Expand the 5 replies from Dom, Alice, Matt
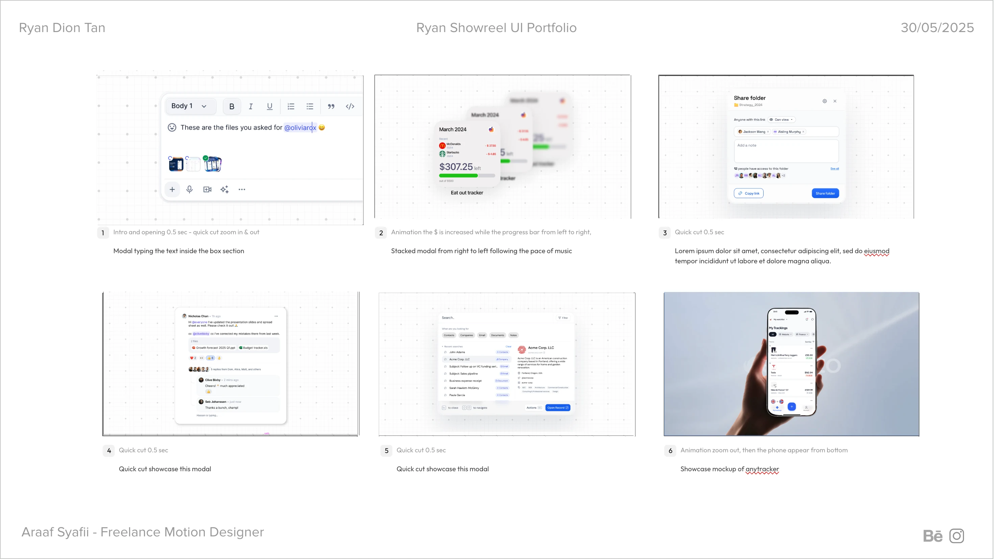Image resolution: width=994 pixels, height=559 pixels. pos(236,369)
